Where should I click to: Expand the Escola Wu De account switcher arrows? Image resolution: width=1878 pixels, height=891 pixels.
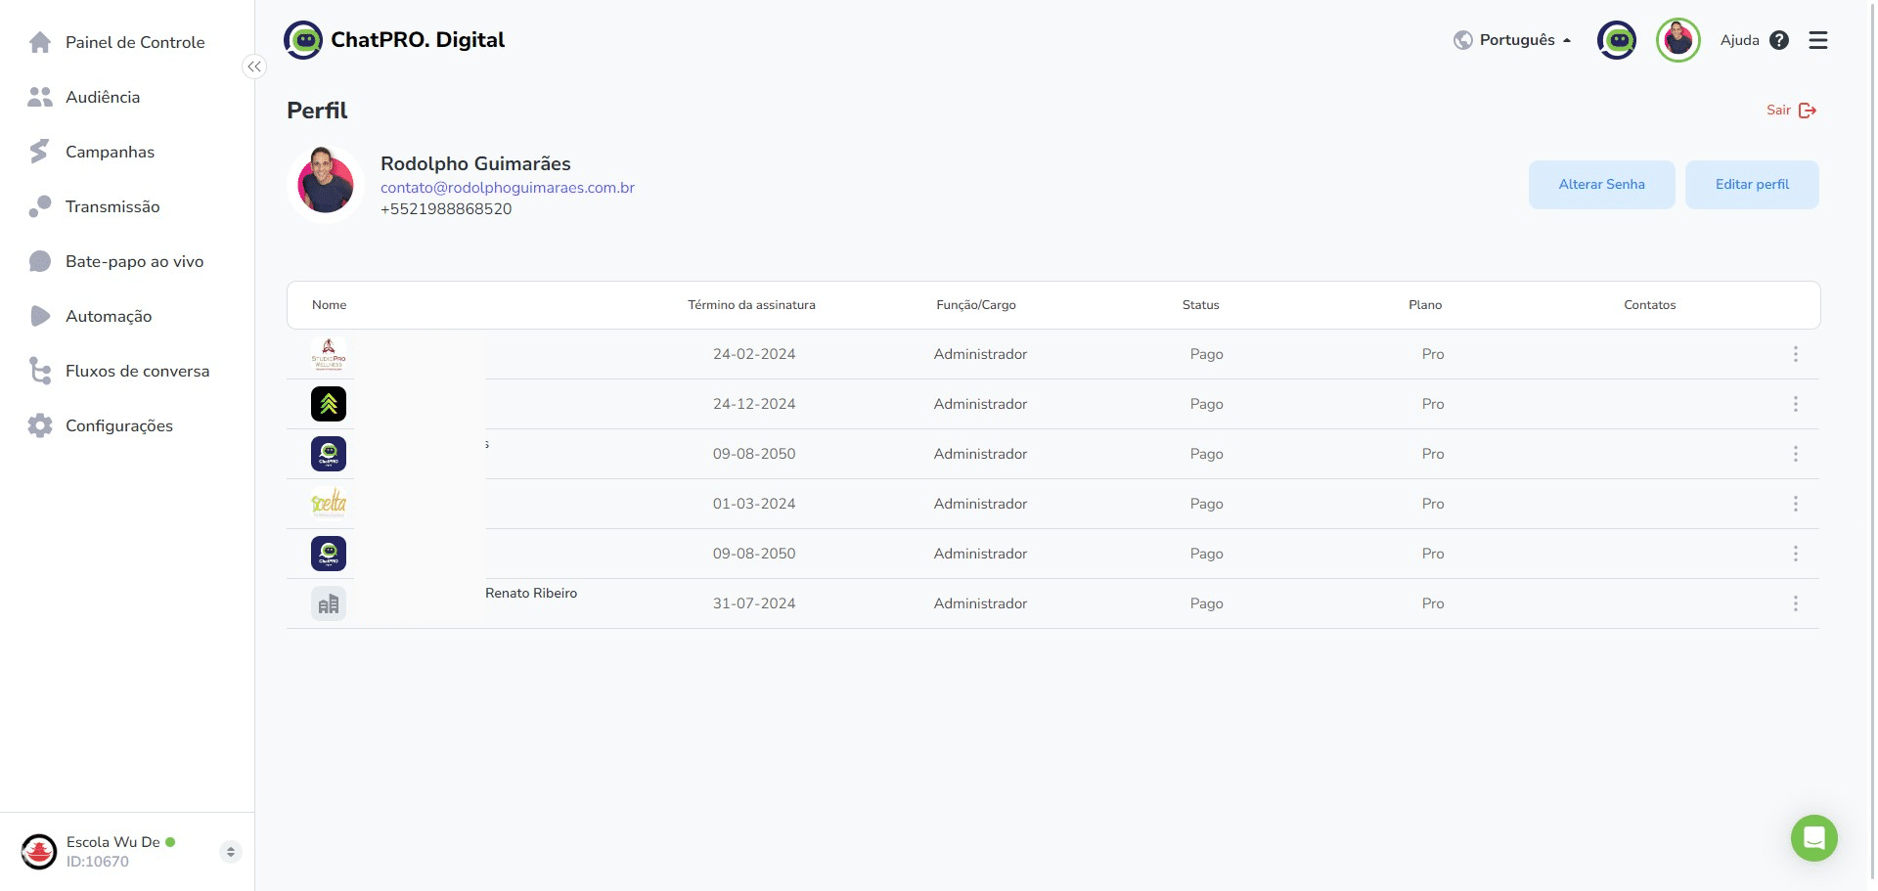click(231, 852)
